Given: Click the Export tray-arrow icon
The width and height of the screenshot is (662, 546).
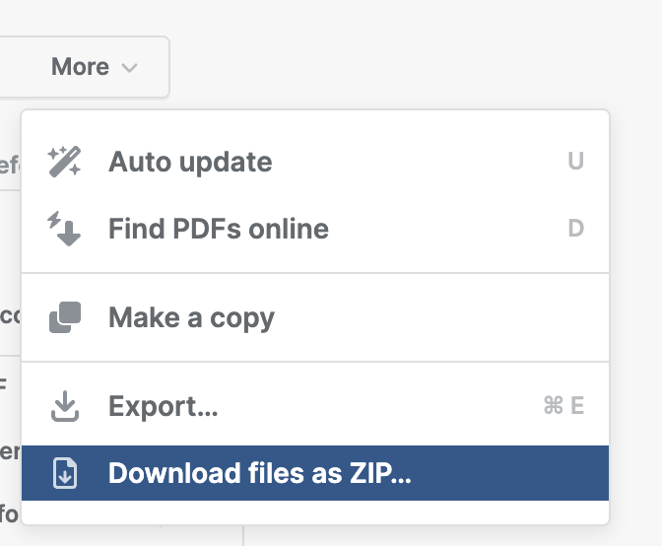Looking at the screenshot, I should (64, 405).
